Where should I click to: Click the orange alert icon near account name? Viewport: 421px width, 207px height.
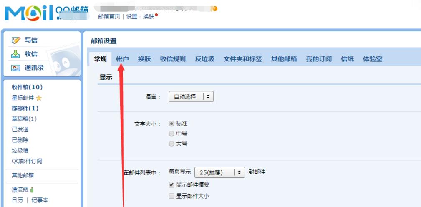(215, 9)
